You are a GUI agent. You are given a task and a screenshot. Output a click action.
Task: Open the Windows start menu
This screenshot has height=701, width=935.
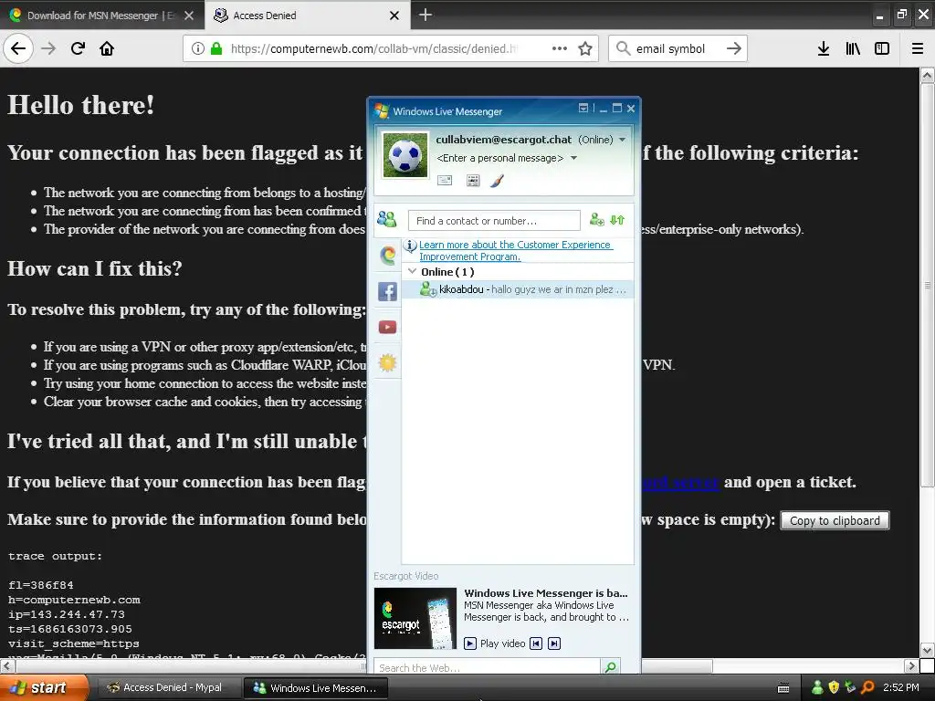coord(44,687)
